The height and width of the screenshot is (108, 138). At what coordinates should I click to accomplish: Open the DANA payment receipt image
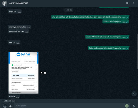(x=23, y=73)
